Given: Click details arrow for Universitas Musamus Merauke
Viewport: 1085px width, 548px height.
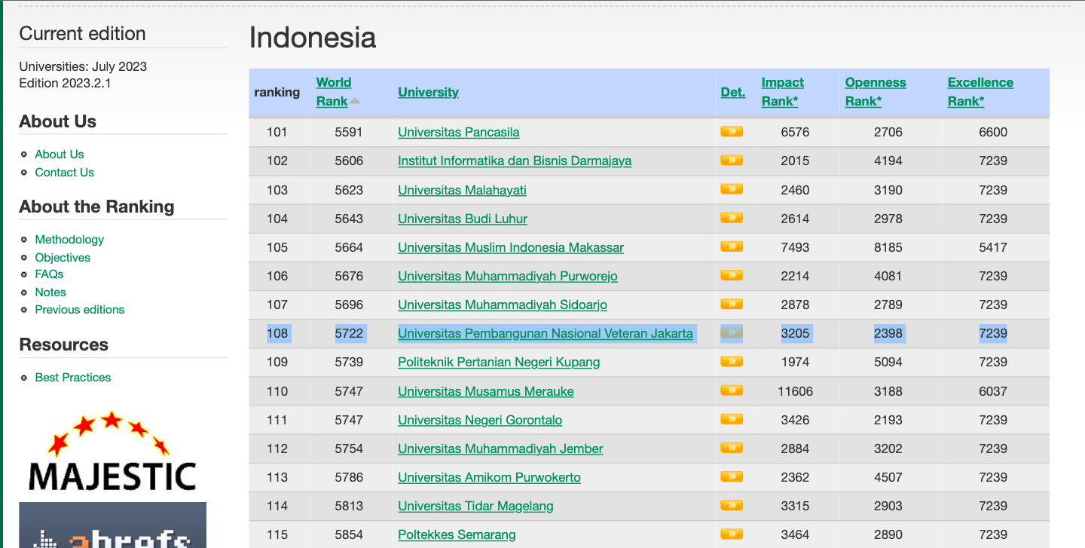Looking at the screenshot, I should pyautogui.click(x=731, y=390).
